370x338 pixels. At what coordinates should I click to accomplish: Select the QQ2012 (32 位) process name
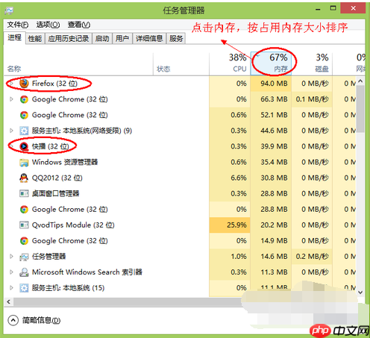click(57, 178)
